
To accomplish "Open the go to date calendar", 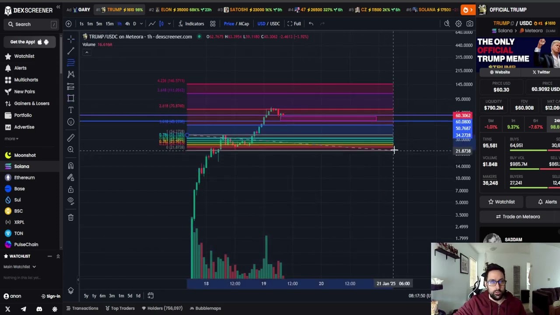I will pos(150,296).
